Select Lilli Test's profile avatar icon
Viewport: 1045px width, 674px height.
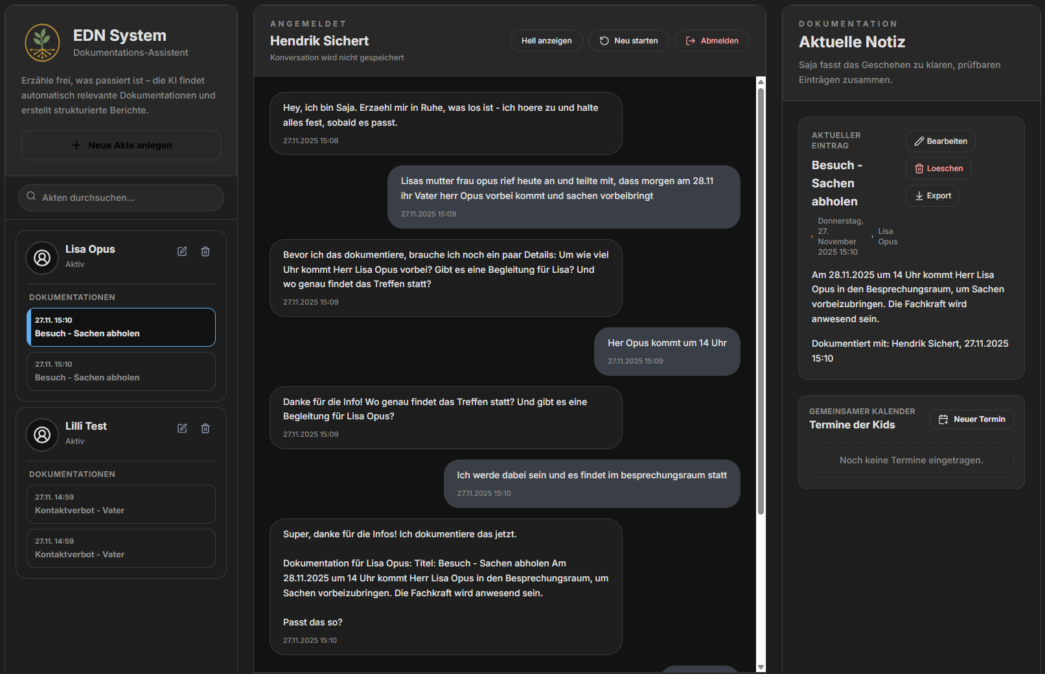(x=41, y=434)
